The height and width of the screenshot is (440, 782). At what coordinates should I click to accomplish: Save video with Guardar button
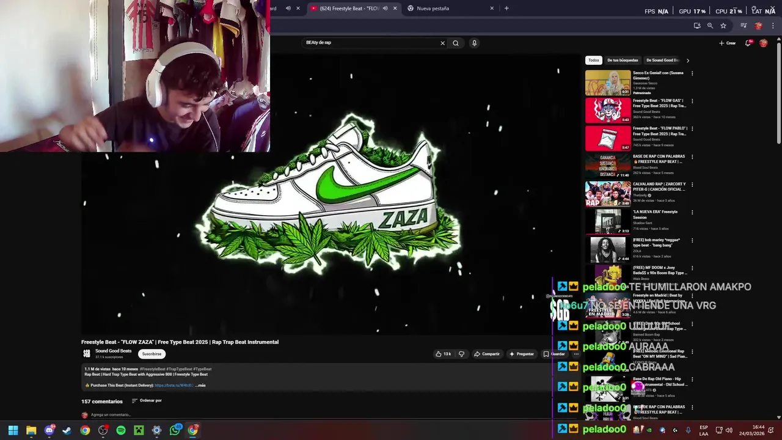554,354
